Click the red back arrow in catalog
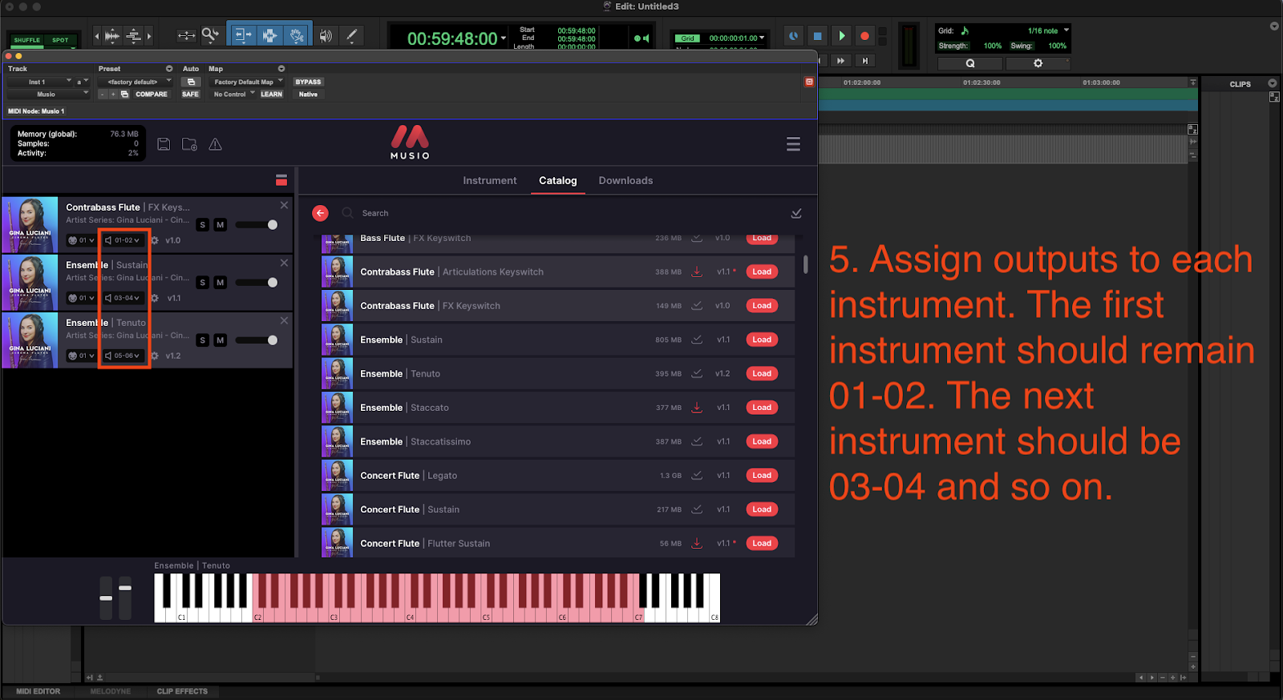The image size is (1283, 700). tap(321, 213)
